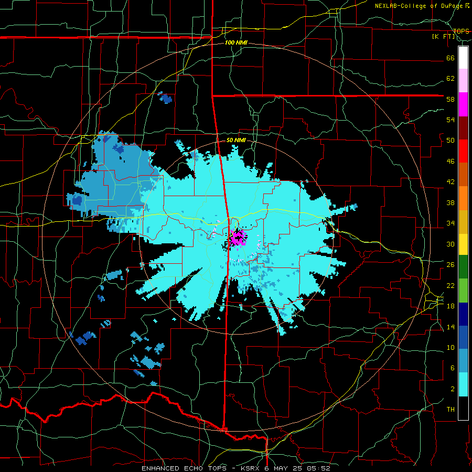
Task: Click the K FT units label
Action: click(444, 37)
